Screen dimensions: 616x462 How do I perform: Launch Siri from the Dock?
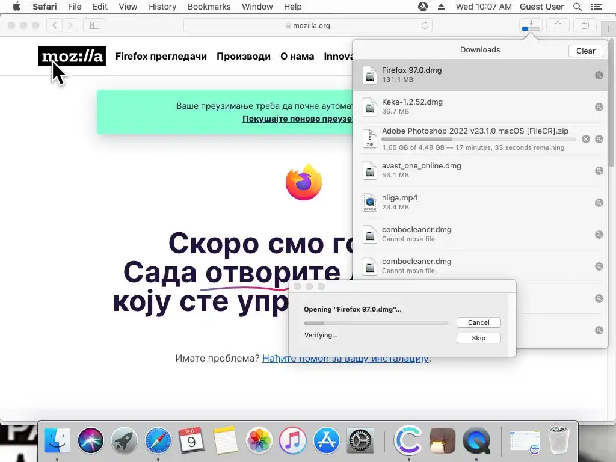coord(91,440)
